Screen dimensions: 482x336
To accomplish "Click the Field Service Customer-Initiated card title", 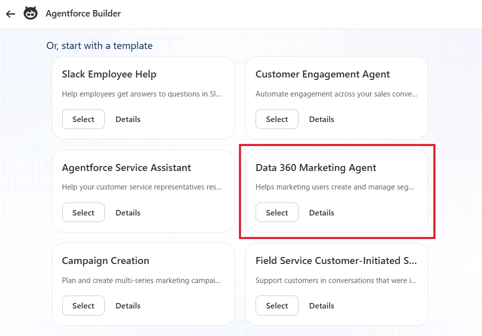I will tap(336, 260).
